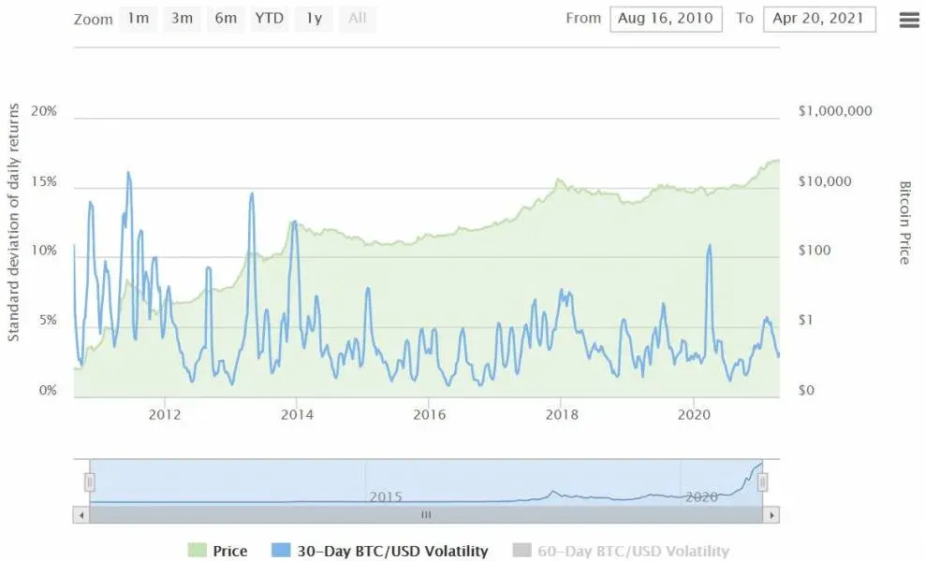Set zoom range to 3m
This screenshot has width=925, height=561.
[x=182, y=19]
